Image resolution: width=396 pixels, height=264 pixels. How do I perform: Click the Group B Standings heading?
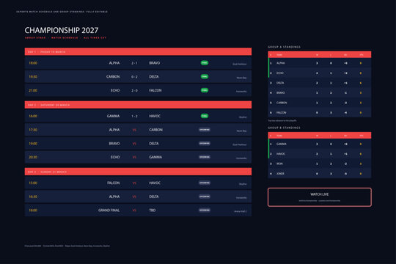click(x=284, y=128)
